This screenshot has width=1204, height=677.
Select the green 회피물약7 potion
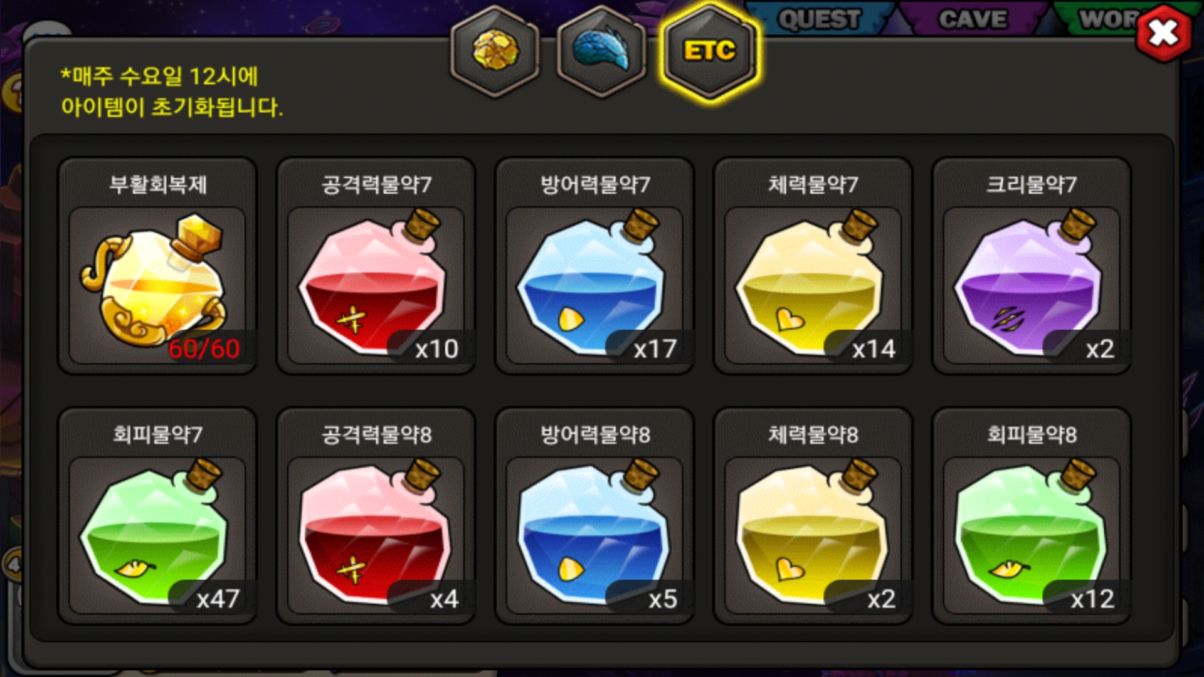click(x=157, y=516)
